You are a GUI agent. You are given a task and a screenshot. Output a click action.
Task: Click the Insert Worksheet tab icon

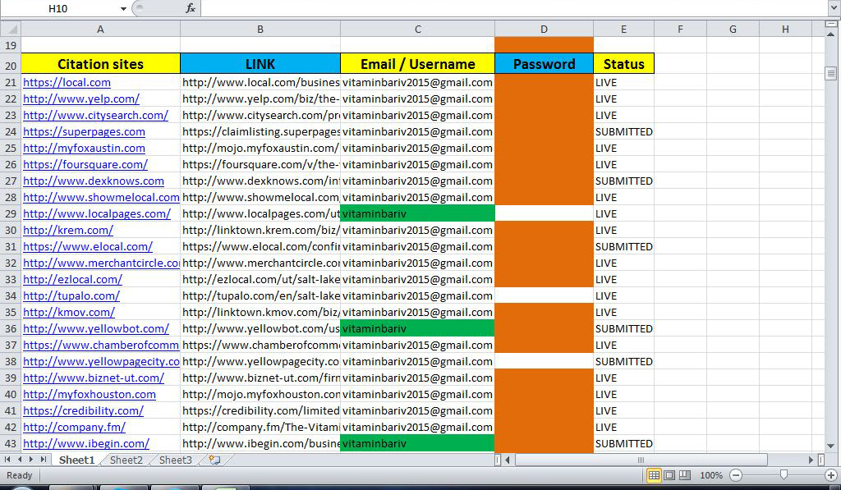point(214,460)
